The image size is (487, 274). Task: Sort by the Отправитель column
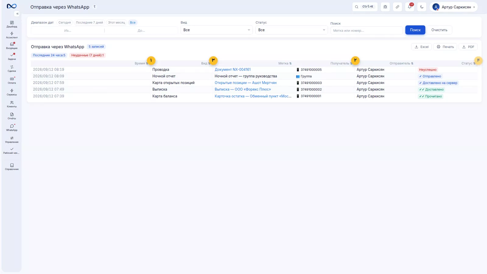(x=401, y=63)
